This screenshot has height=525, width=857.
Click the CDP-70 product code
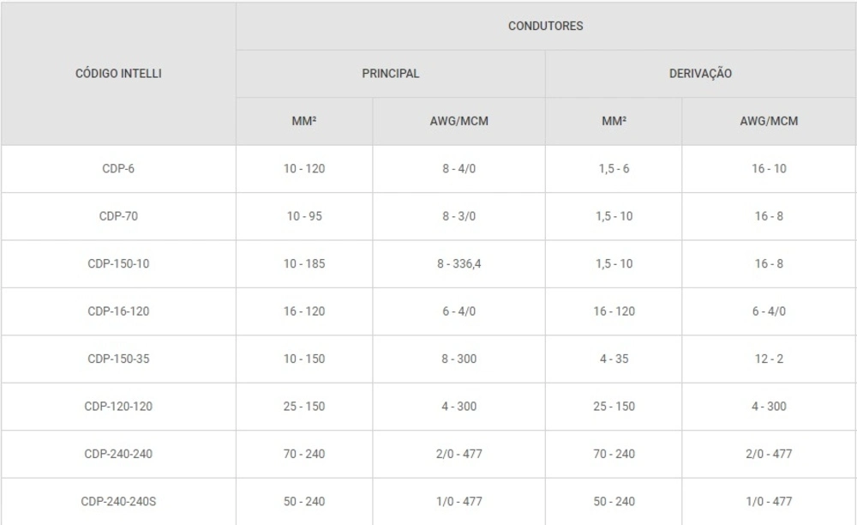pos(118,216)
